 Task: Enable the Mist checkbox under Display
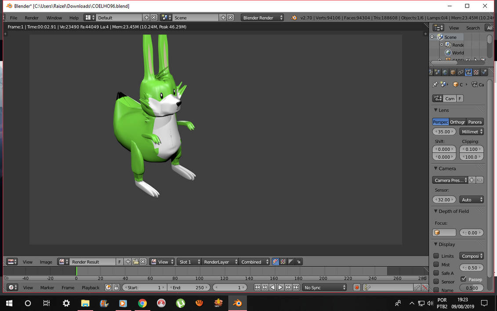pos(436,264)
